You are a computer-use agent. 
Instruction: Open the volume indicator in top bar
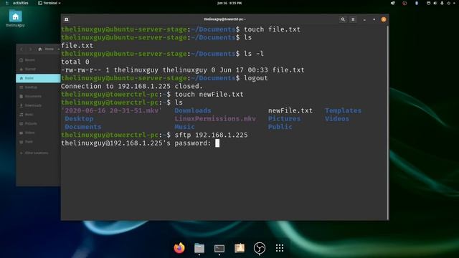[435, 3]
